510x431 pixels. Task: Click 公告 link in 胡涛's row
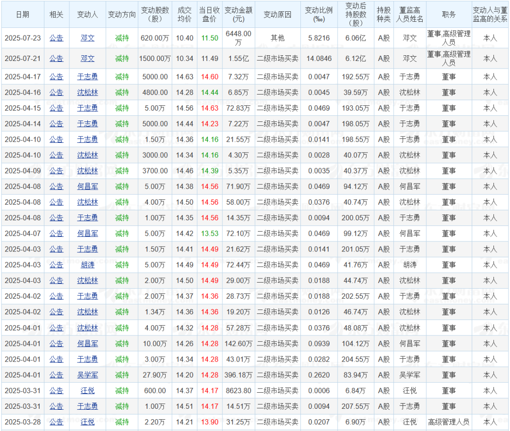(56, 265)
